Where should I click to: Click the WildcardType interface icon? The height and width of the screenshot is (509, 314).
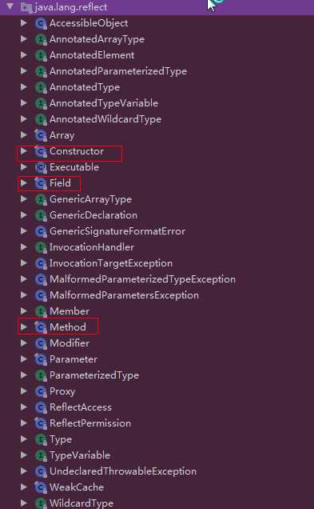pyautogui.click(x=41, y=503)
